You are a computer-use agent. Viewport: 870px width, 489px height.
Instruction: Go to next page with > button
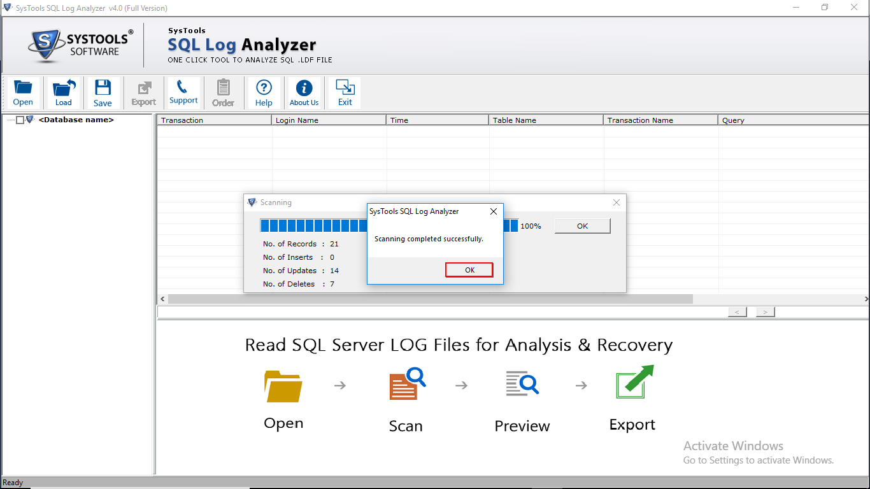pos(766,312)
